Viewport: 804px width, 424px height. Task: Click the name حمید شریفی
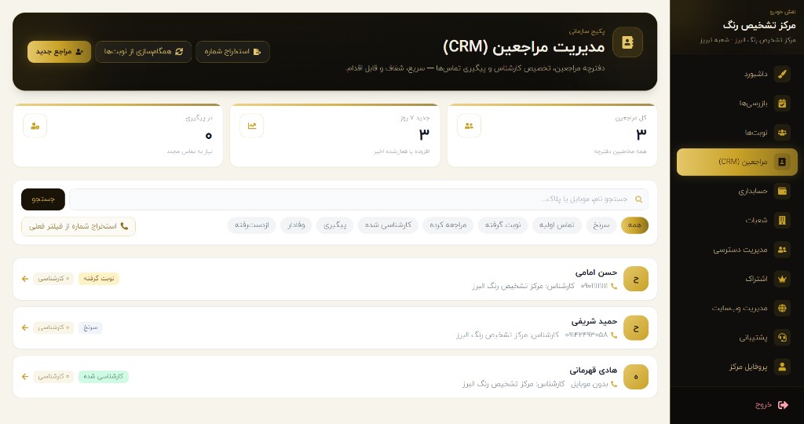594,321
